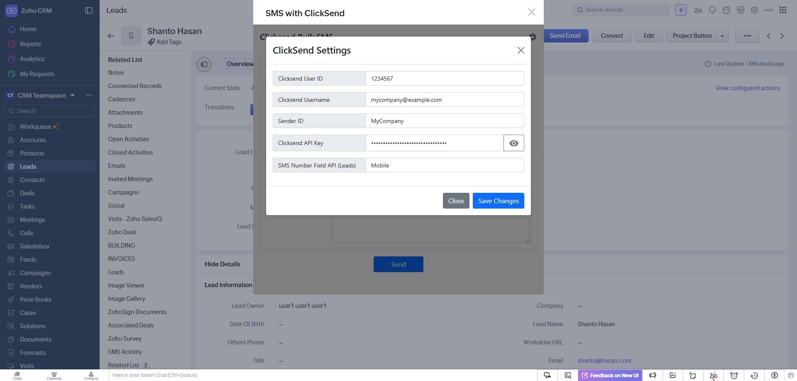
Task: Close the ClickSend Settings dialog
Action: [x=521, y=50]
